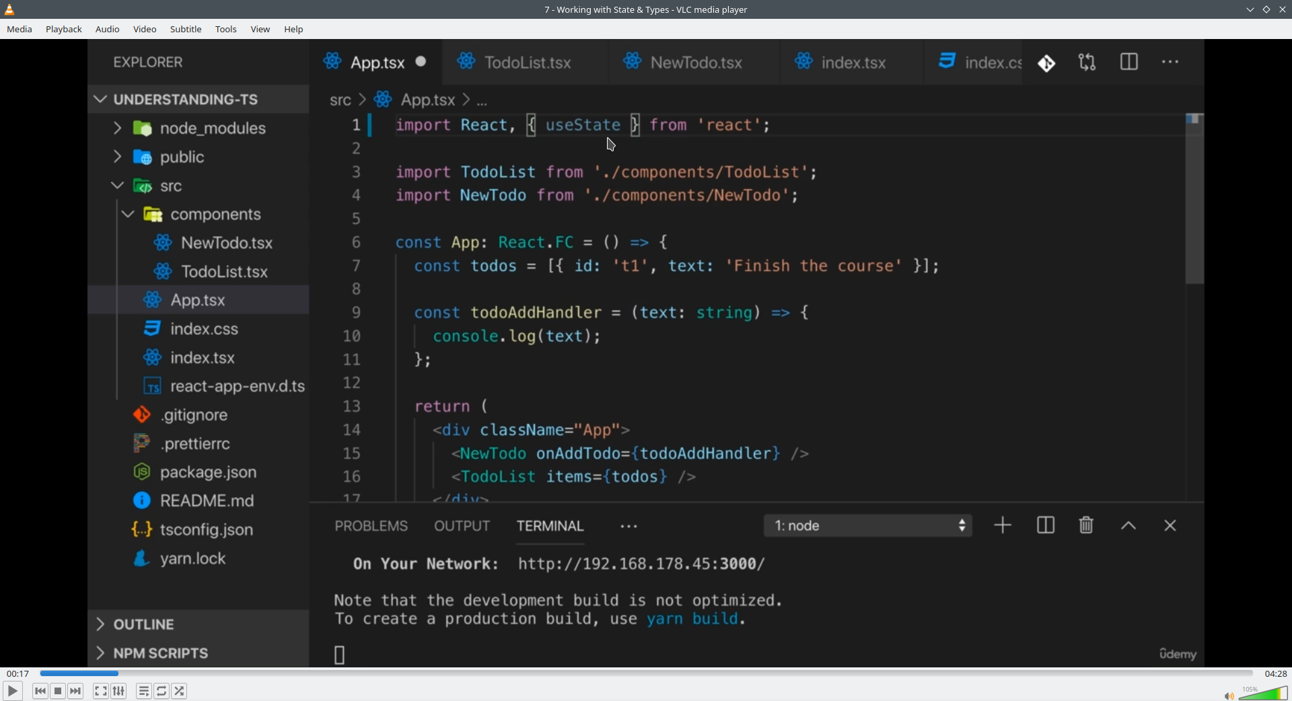
Task: Open the Subtitle menu
Action: pos(186,30)
